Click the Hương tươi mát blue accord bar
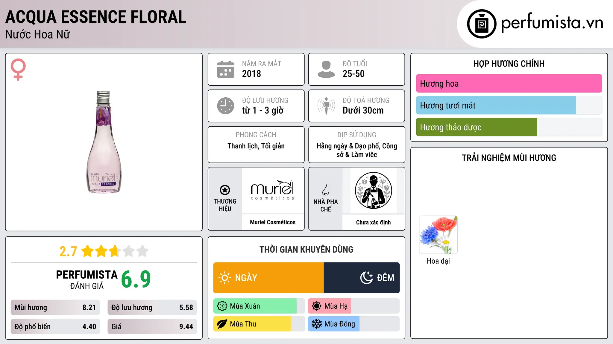 click(x=496, y=105)
